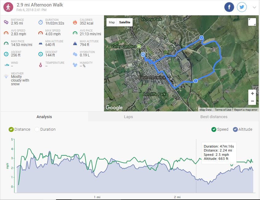260x200 pixels.
Task: Open the Terms of Use link
Action: point(223,110)
